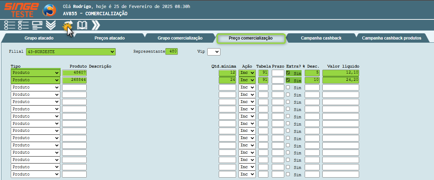Check the Extra checkbox in third row
The width and height of the screenshot is (434, 180).
point(288,87)
